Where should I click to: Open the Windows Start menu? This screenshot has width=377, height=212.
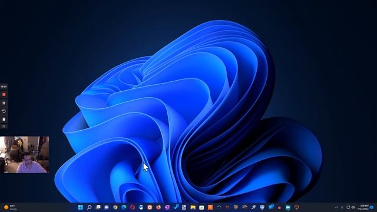[81, 207]
